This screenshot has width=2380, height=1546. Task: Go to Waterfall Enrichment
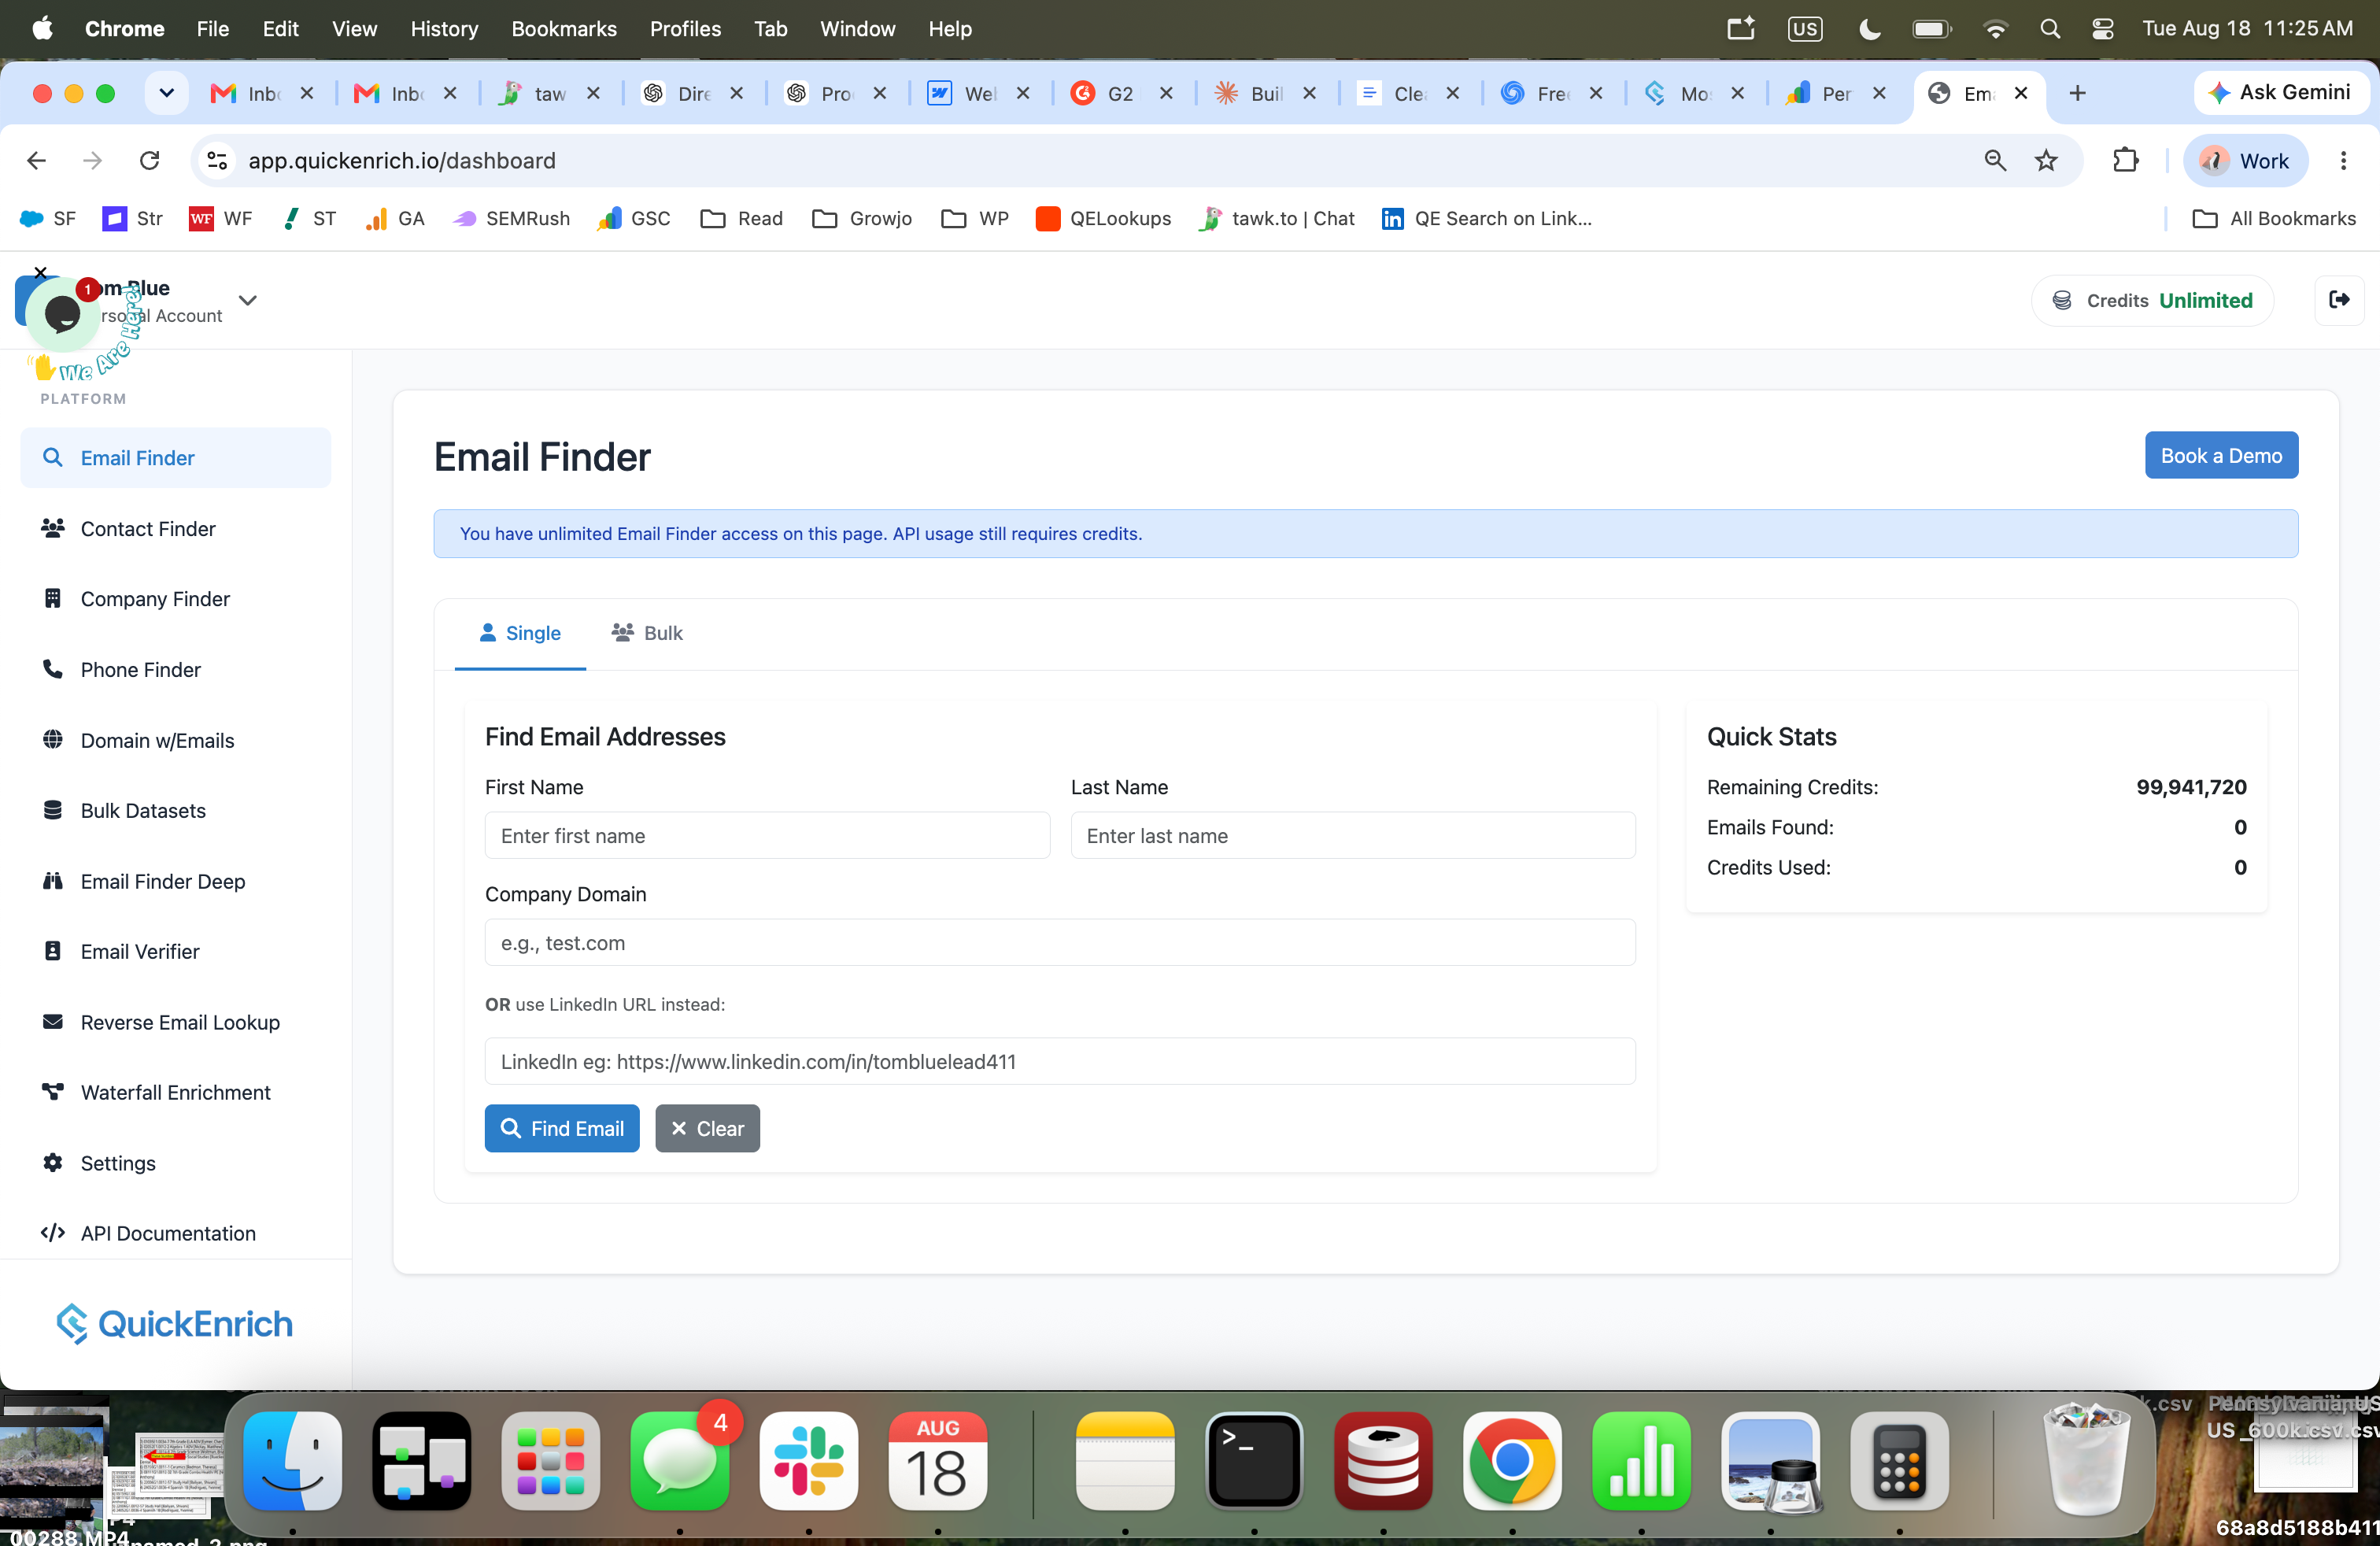point(175,1092)
